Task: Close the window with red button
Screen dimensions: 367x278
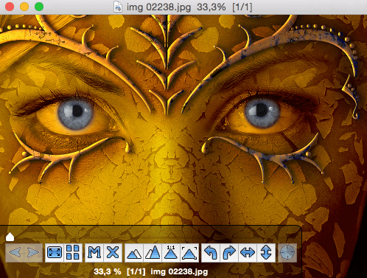Action: pos(10,7)
